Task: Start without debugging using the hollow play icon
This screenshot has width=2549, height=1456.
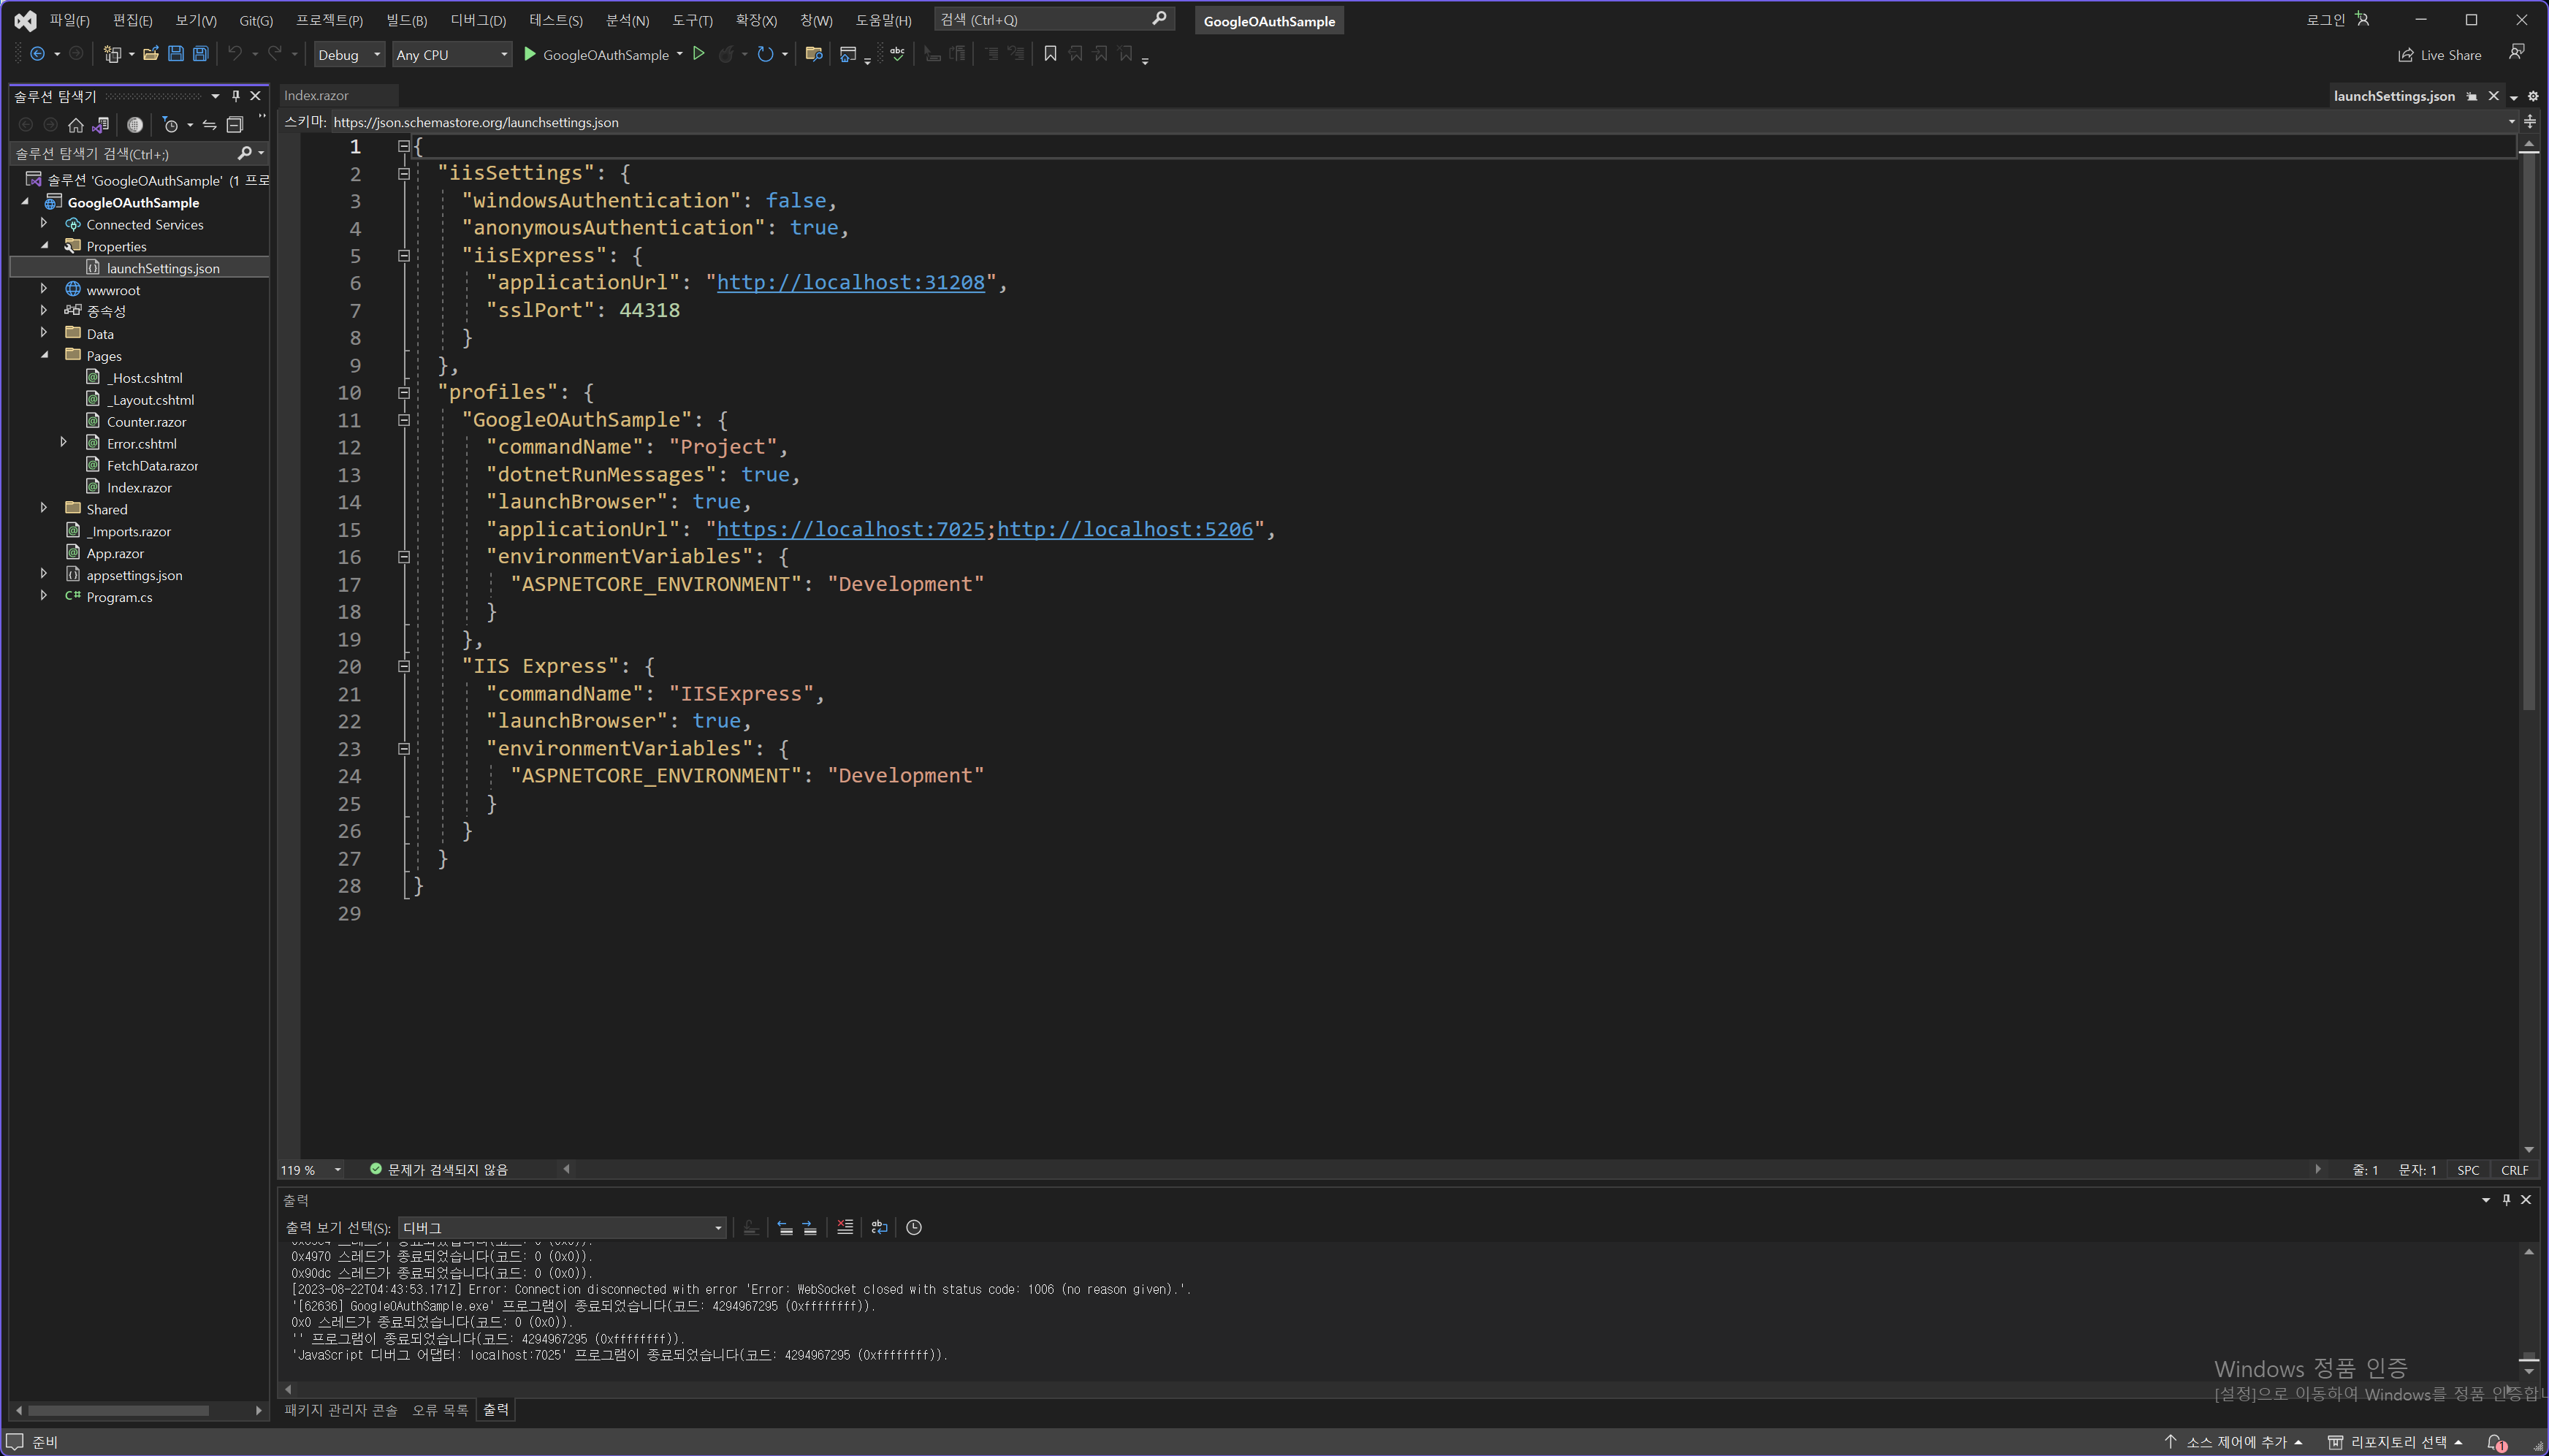Action: pos(699,54)
